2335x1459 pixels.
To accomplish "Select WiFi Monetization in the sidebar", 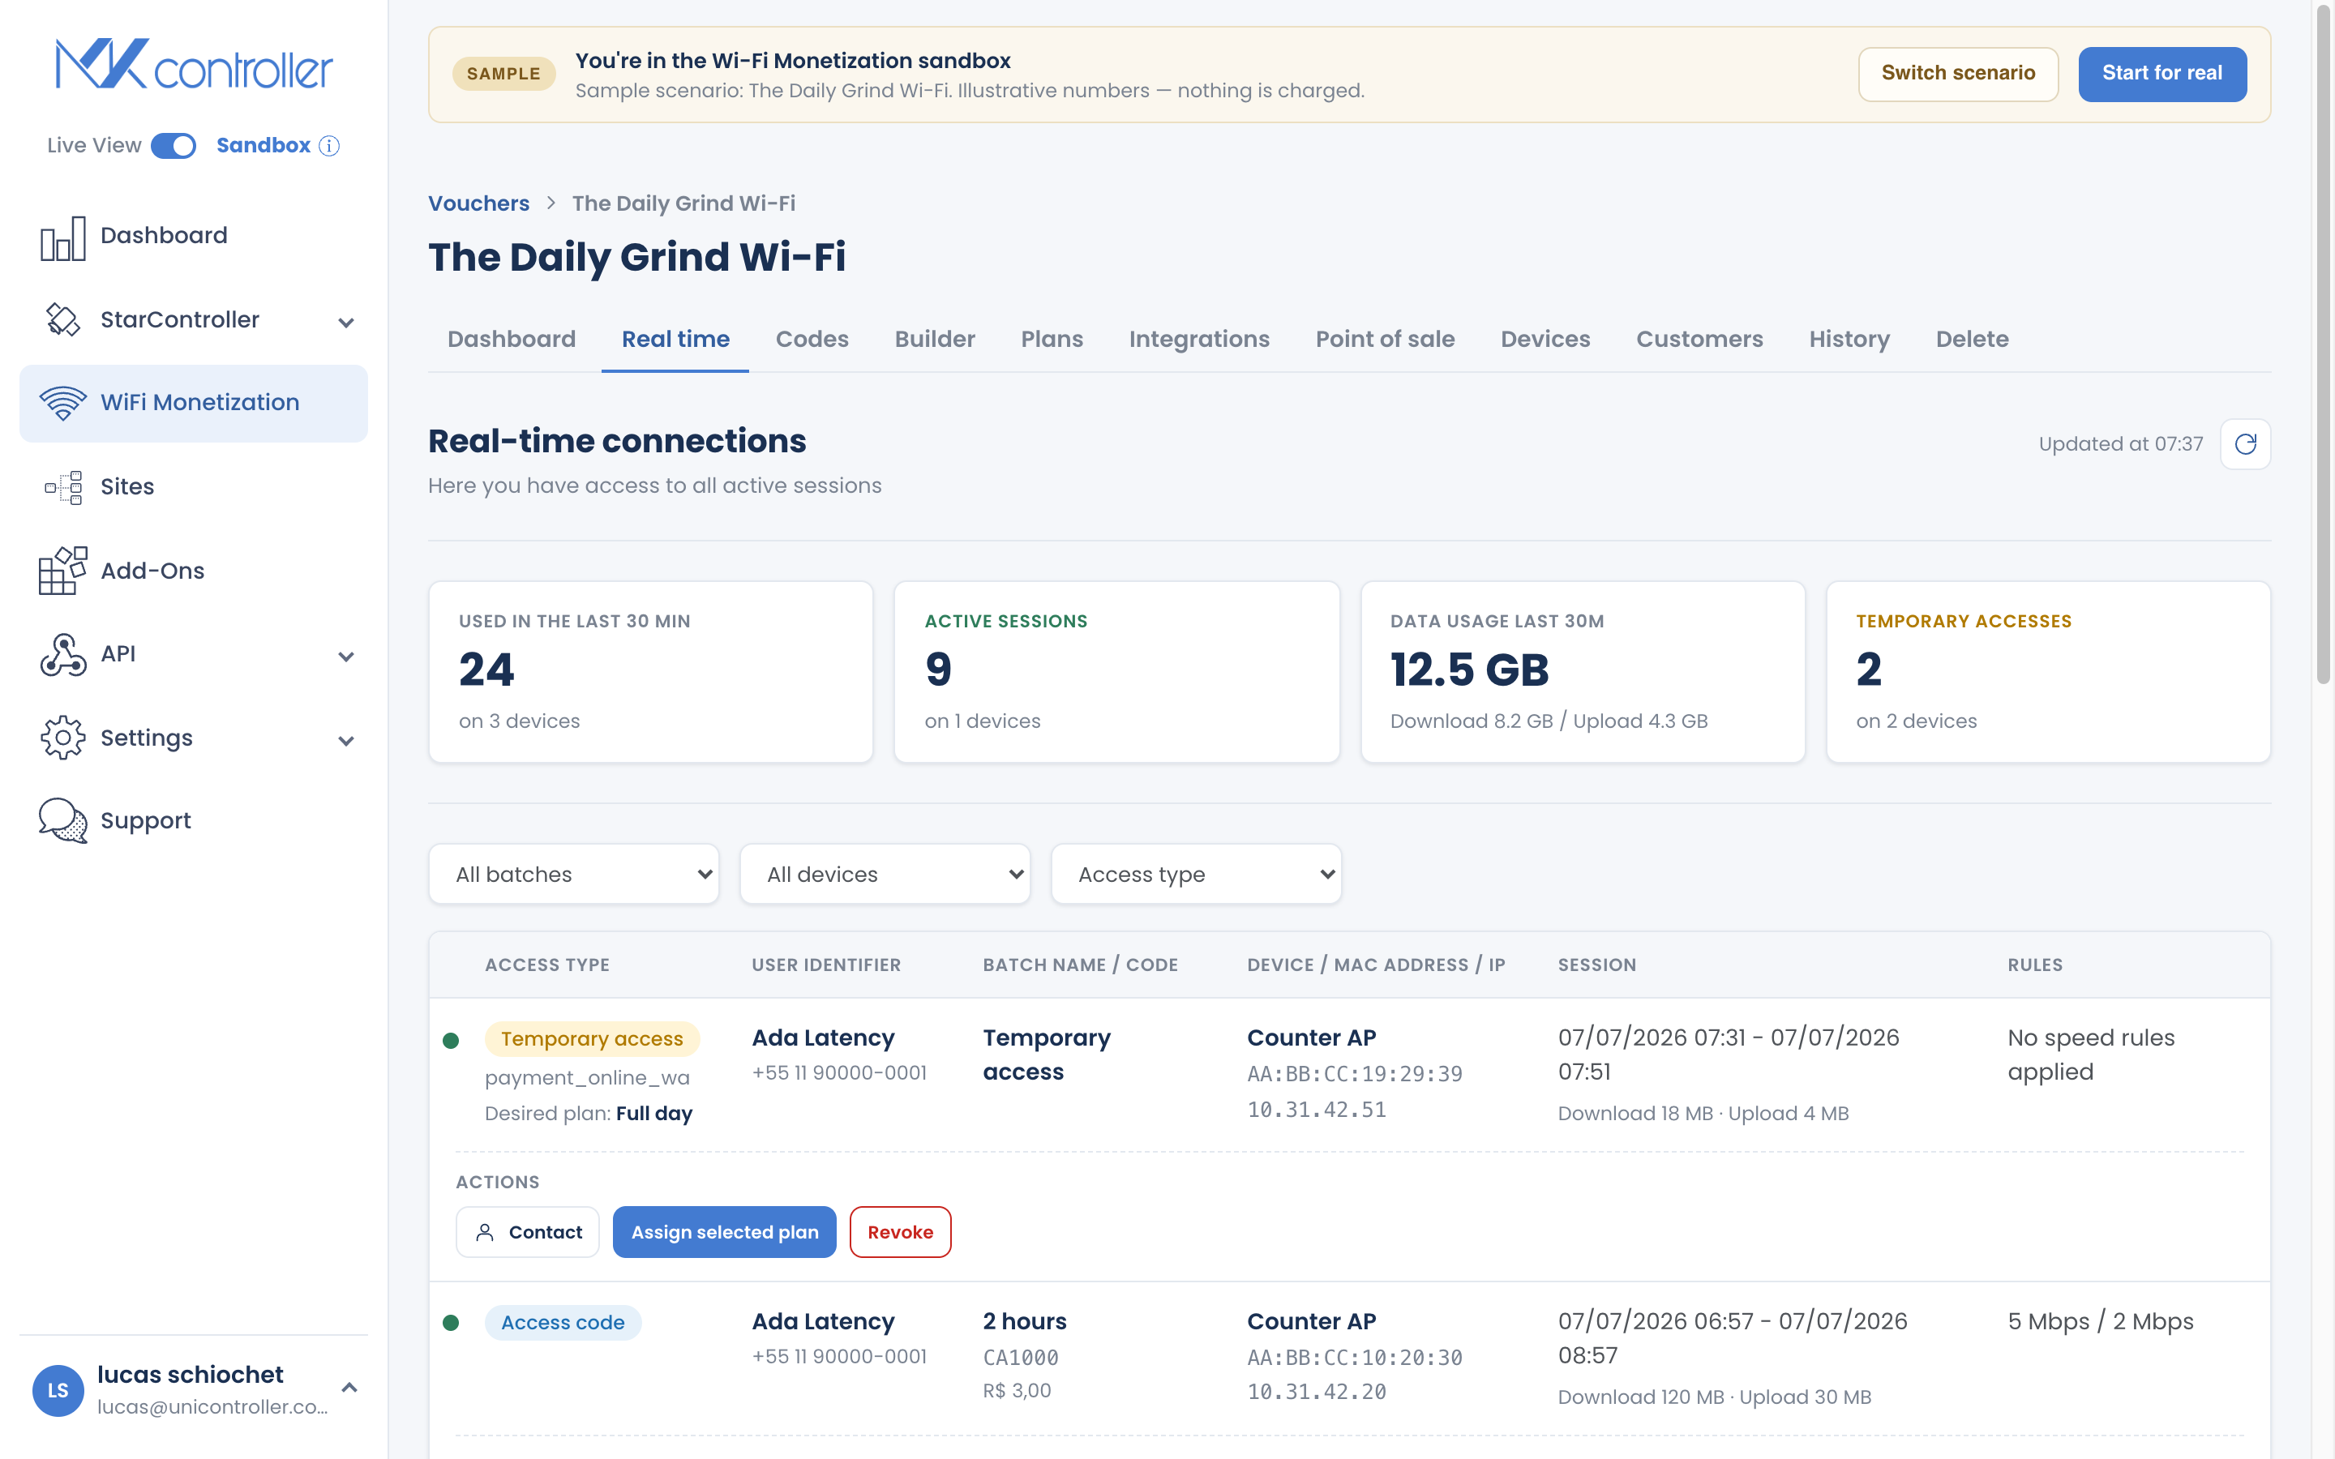I will pos(193,404).
